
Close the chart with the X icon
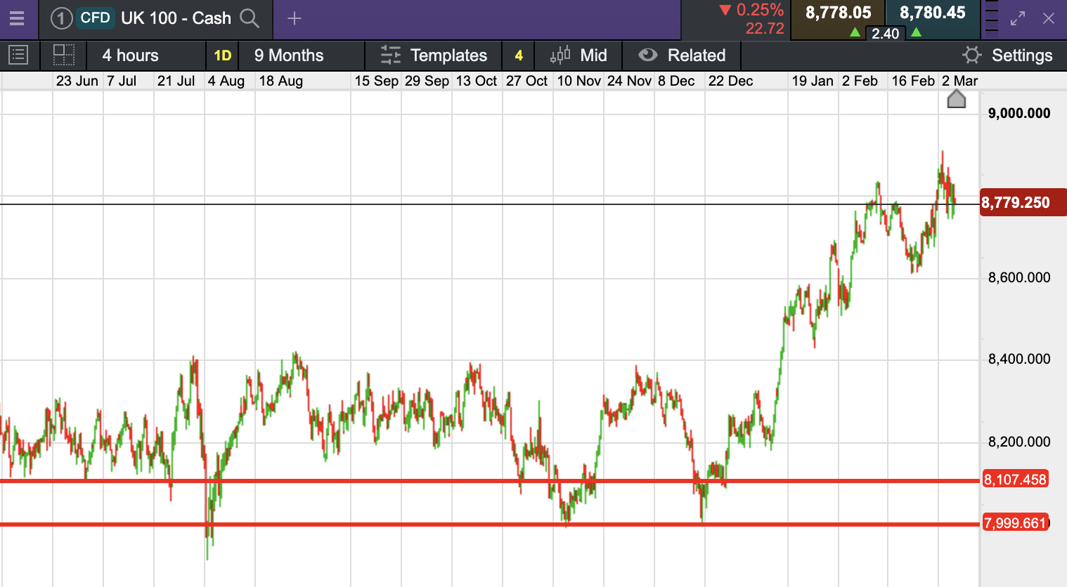click(1049, 18)
